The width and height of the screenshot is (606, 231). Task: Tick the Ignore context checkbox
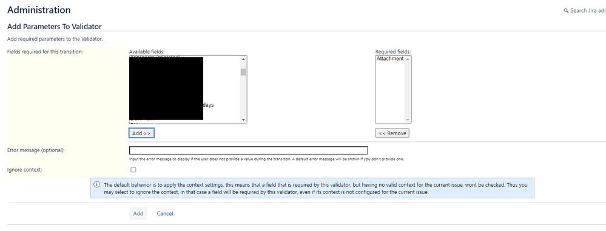pos(133,170)
